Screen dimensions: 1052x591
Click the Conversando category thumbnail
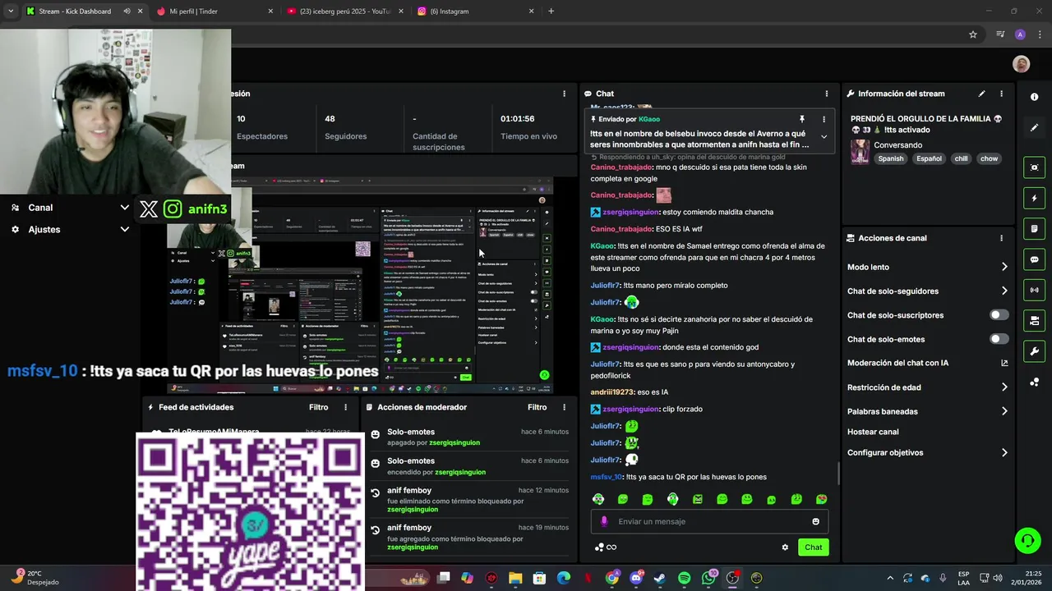pos(860,152)
